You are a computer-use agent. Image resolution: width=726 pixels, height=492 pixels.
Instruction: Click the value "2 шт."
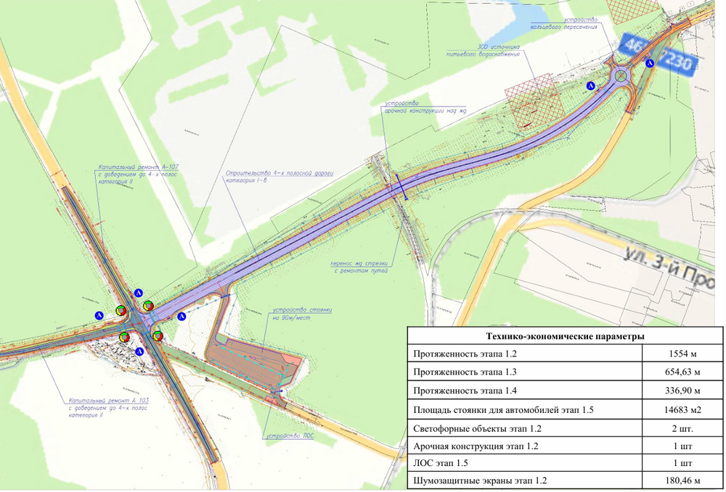click(x=682, y=429)
